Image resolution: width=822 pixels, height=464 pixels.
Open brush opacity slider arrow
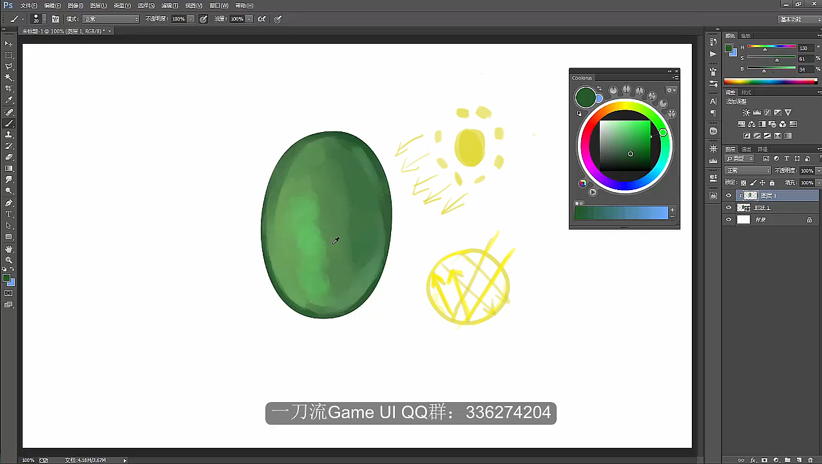pos(191,19)
